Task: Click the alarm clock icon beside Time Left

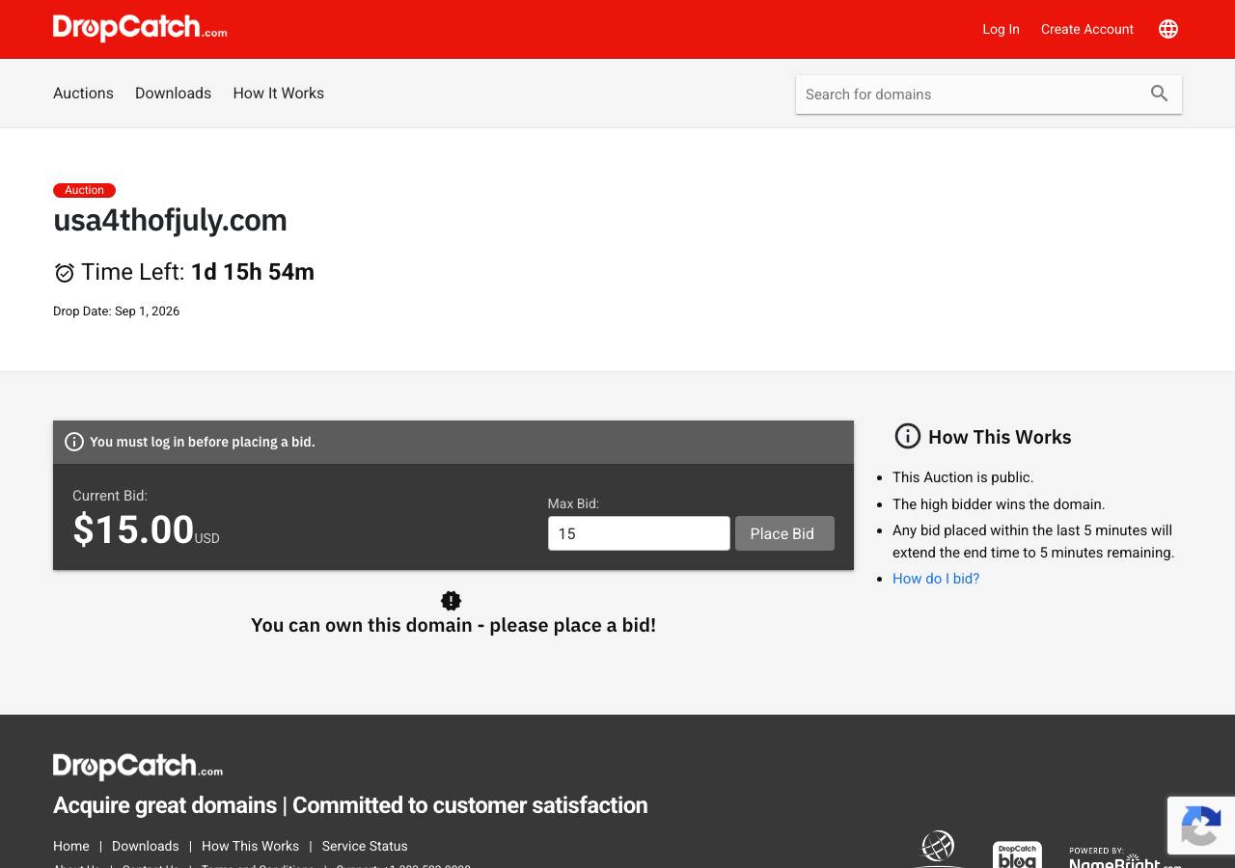Action: pyautogui.click(x=65, y=273)
